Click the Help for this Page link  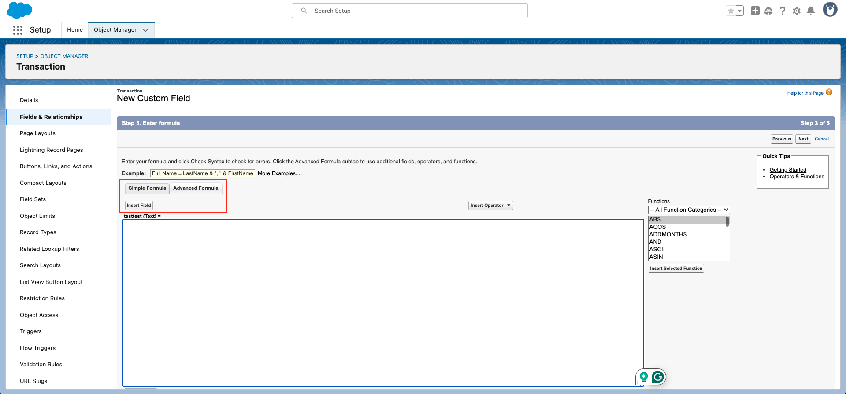point(805,93)
